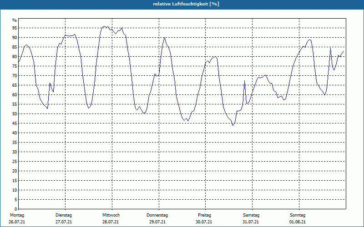This screenshot has height=227, width=364.
Task: Select the 'Montag' day label
Action: tap(17, 215)
